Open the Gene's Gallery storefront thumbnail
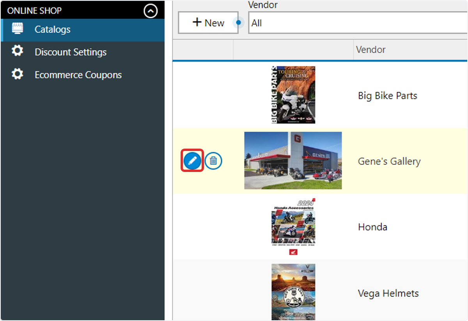This screenshot has width=468, height=321. [x=293, y=160]
